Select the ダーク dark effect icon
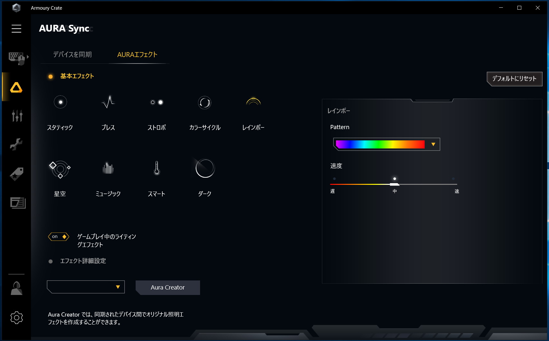549x341 pixels. click(205, 168)
